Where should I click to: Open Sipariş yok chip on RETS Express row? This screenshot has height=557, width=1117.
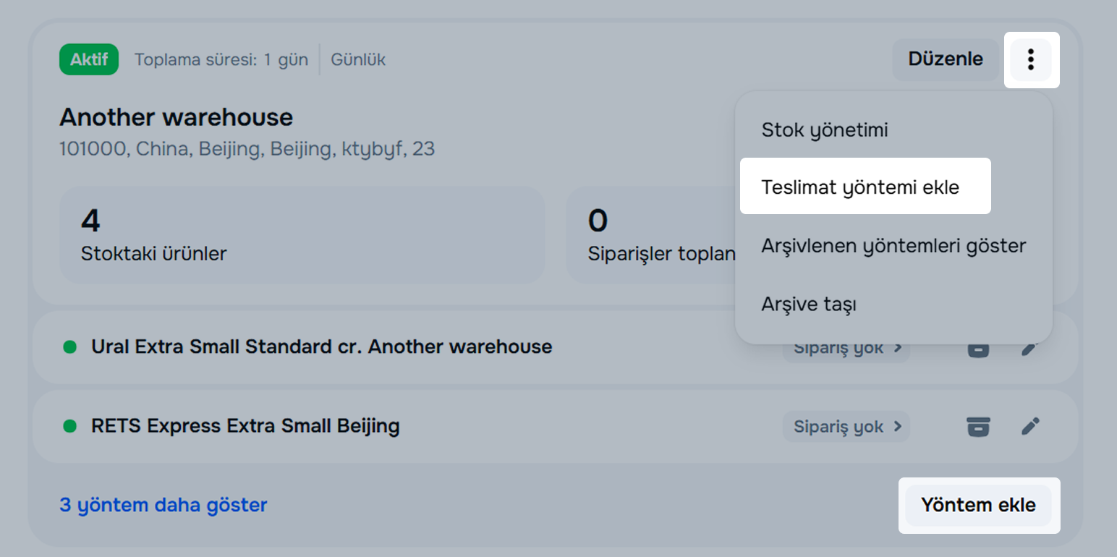coord(846,427)
